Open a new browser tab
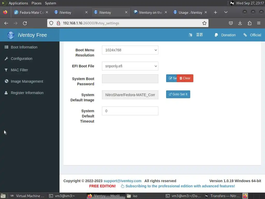 [x=215, y=12]
